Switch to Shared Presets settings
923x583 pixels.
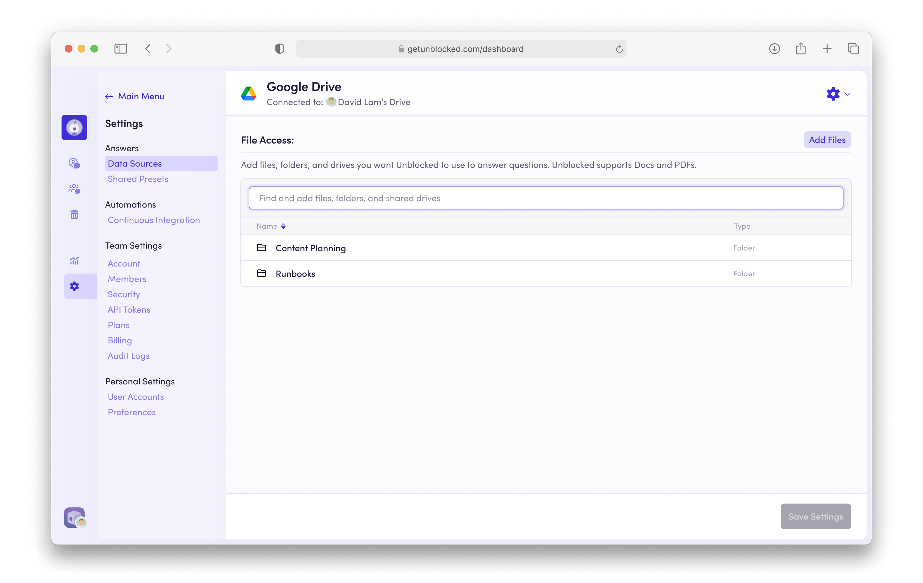coord(138,179)
